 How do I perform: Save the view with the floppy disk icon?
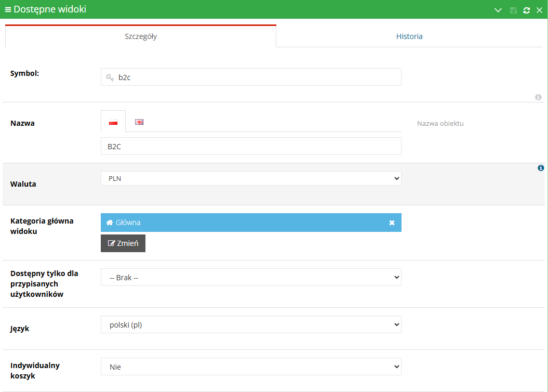pos(513,10)
